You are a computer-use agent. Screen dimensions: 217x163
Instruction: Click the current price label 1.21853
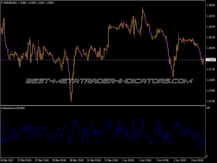pos(211,60)
